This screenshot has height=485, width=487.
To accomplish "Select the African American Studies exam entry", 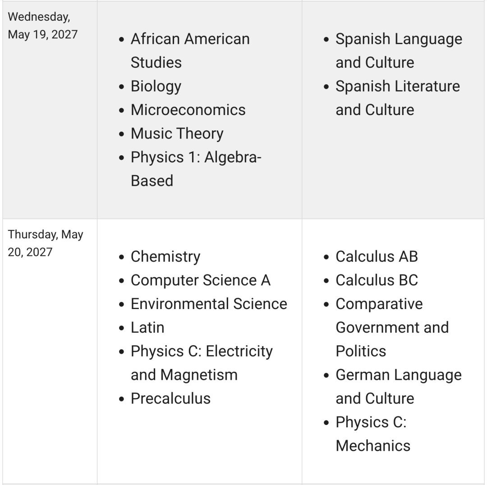I will (190, 51).
